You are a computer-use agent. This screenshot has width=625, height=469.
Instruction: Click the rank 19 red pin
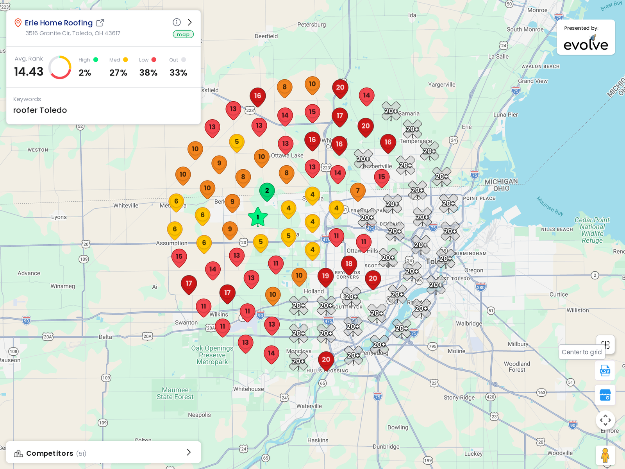tap(325, 277)
